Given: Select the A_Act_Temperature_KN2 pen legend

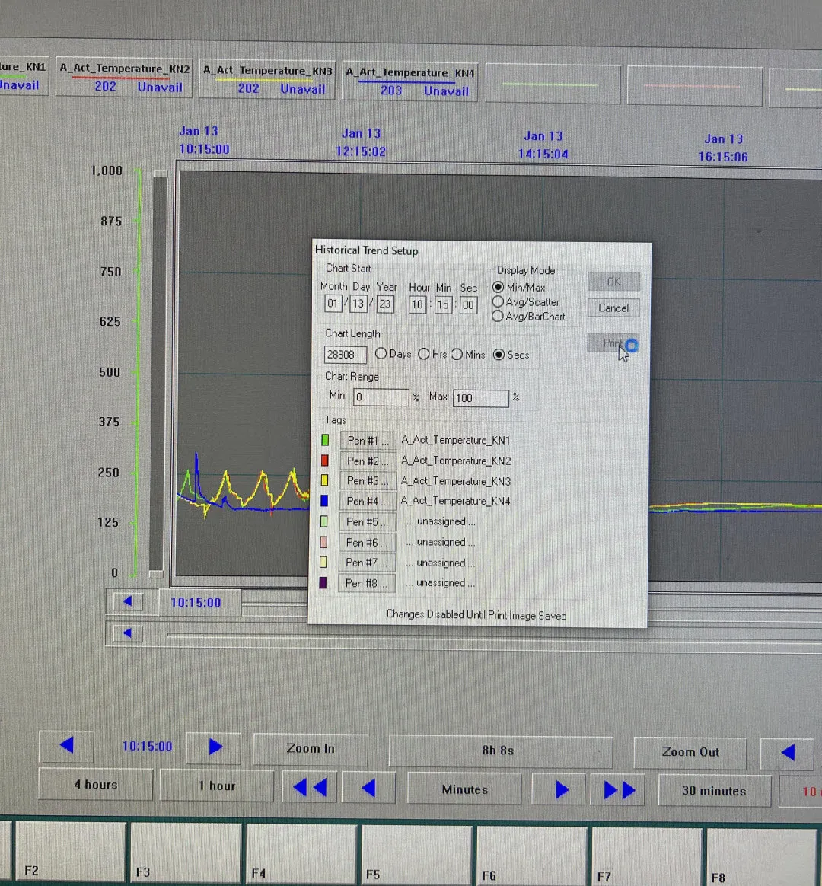Looking at the screenshot, I should click(124, 78).
